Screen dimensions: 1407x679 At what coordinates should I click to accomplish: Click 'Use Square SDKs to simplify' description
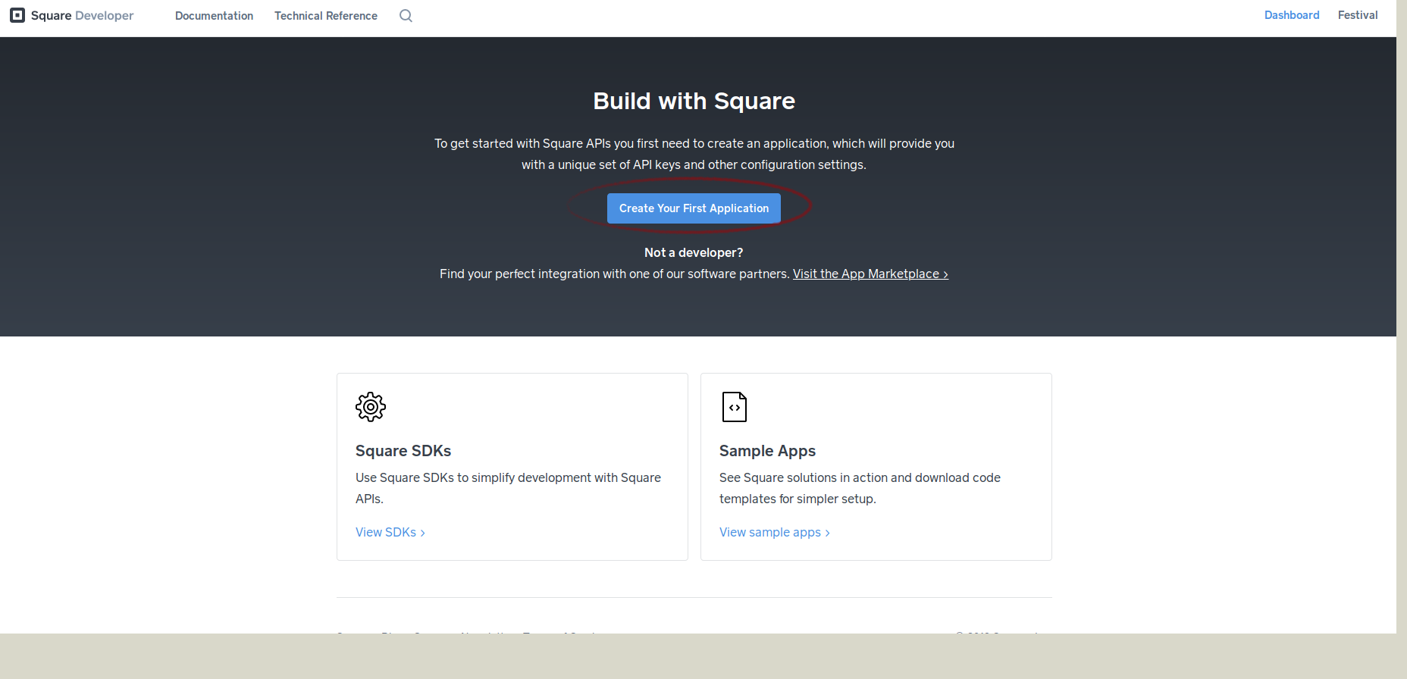point(508,488)
